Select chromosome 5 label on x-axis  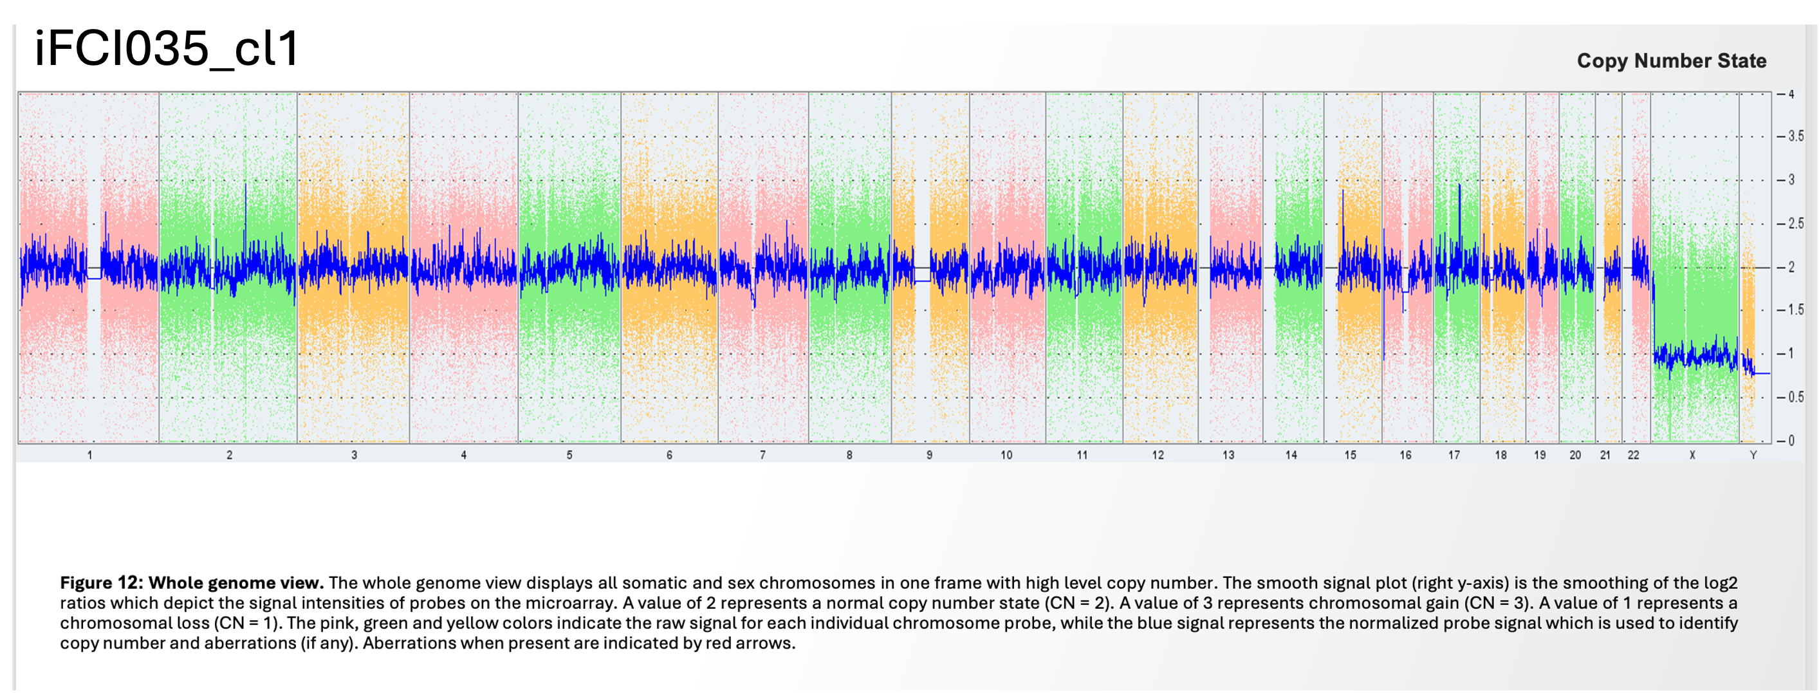tap(569, 456)
